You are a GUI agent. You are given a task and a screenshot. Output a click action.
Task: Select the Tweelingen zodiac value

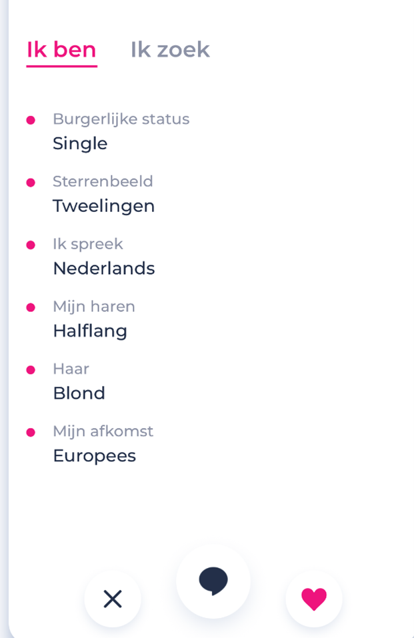(x=103, y=207)
